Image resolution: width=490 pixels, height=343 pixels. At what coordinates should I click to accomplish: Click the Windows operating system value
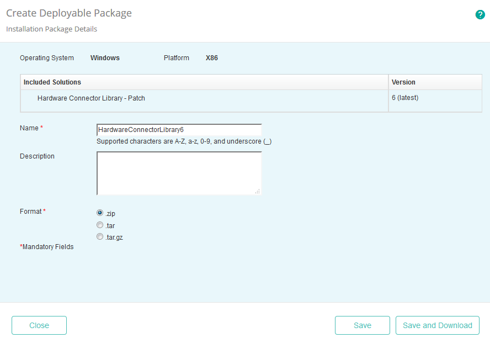pyautogui.click(x=105, y=58)
